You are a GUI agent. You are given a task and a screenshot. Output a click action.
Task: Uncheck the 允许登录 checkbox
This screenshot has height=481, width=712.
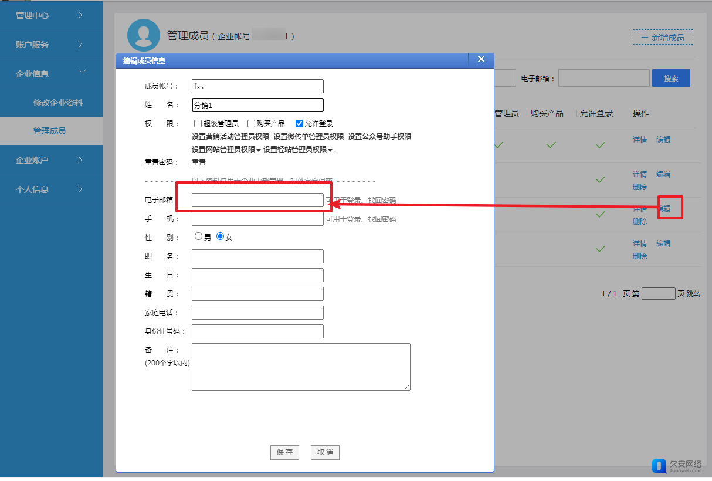pos(300,124)
